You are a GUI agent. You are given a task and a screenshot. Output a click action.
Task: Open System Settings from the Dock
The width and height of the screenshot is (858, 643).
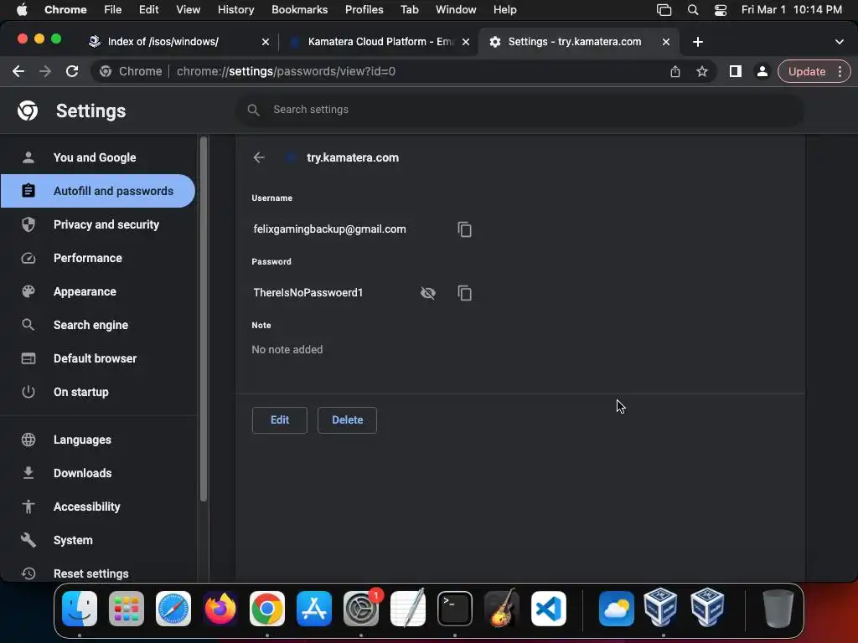pos(361,609)
